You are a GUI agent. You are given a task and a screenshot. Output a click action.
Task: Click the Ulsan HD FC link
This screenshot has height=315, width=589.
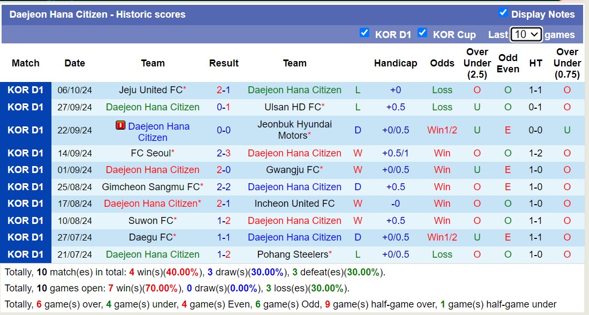pyautogui.click(x=292, y=107)
